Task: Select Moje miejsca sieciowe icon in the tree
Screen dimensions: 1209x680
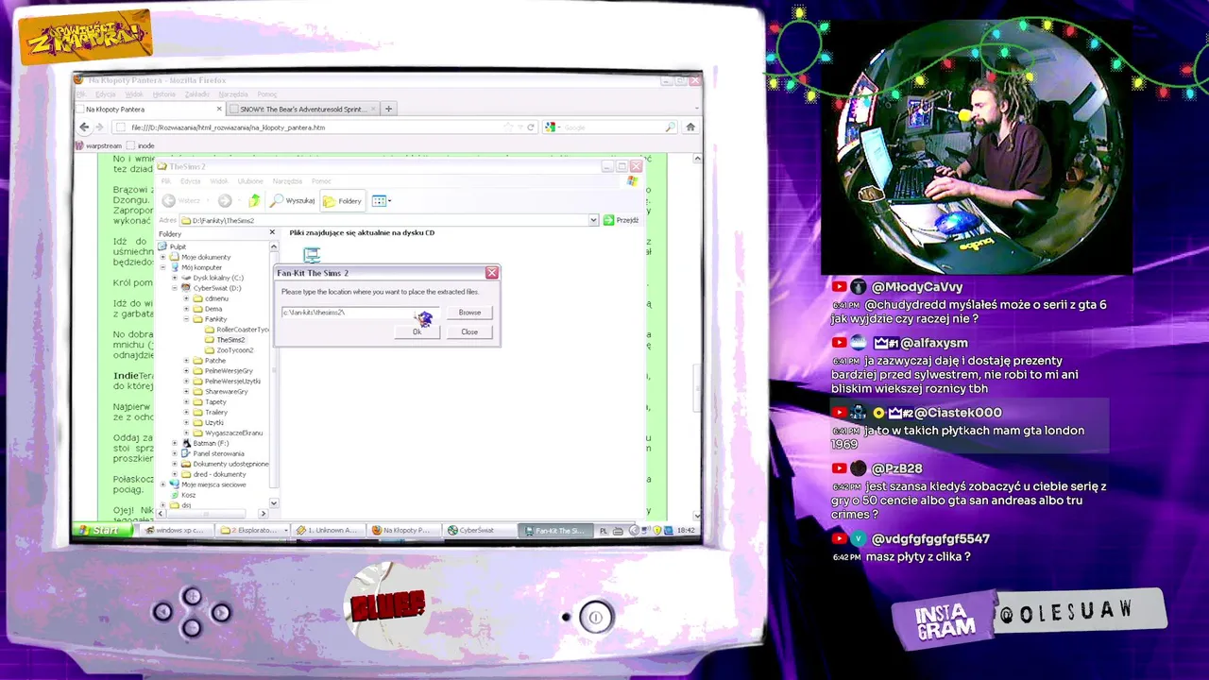Action: (x=174, y=484)
